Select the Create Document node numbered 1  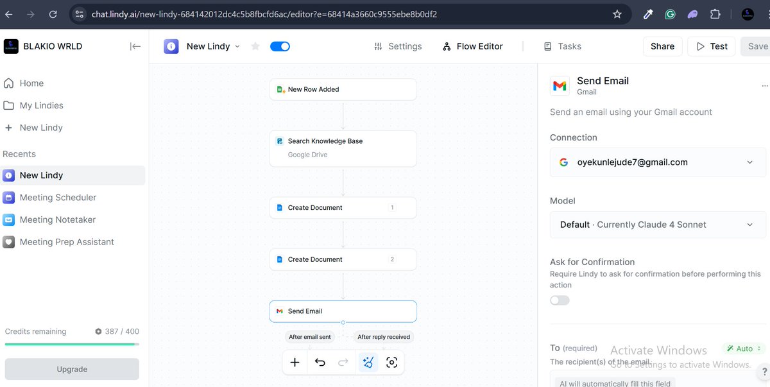343,208
